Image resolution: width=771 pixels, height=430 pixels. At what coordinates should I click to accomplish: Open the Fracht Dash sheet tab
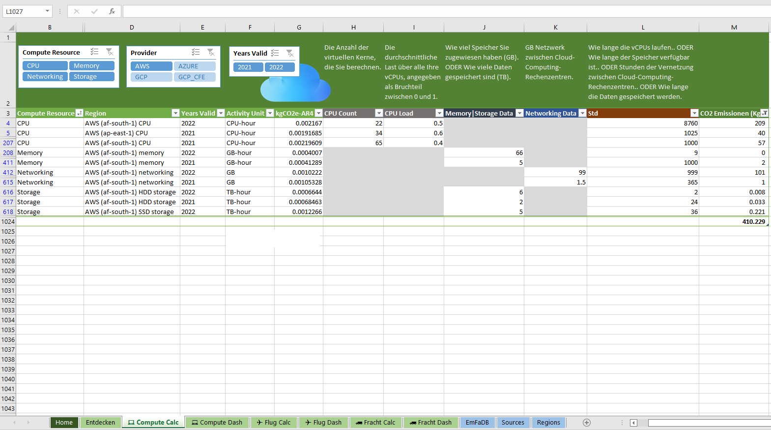(x=430, y=423)
